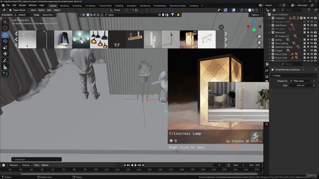Open the Object Mode dropdown
The image size is (319, 179).
click(x=18, y=10)
